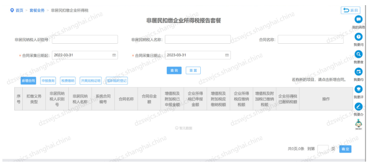Image resolution: width=370 pixels, height=166 pixels.
Task: Focus 合同名称 input field
Action: tap(310, 39)
